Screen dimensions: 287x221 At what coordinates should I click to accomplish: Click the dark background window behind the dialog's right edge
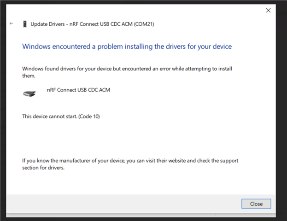(x=281, y=110)
